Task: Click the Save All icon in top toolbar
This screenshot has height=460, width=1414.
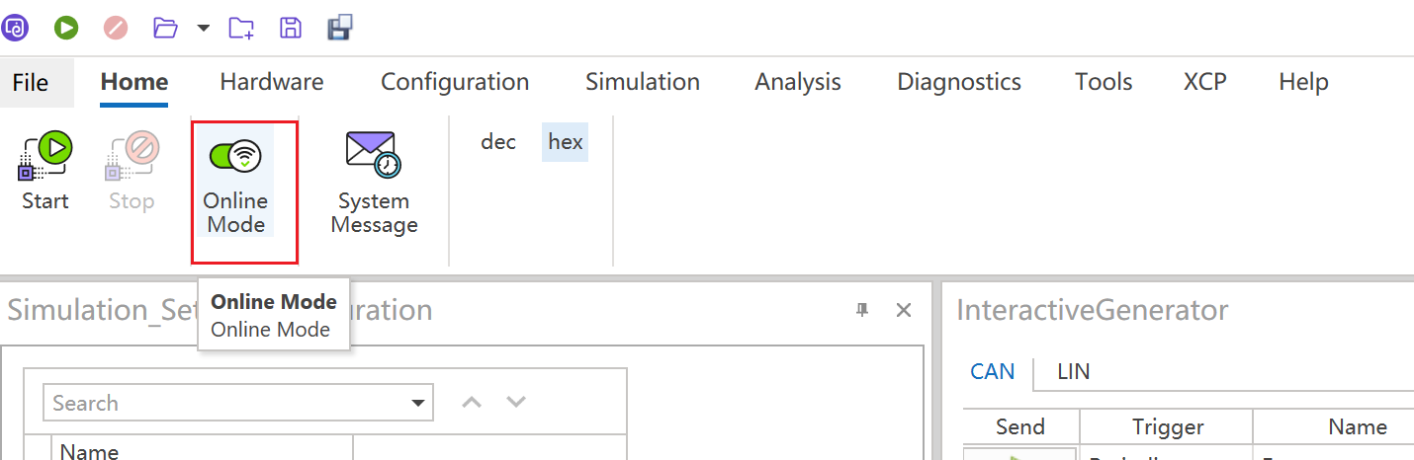Action: [x=340, y=28]
